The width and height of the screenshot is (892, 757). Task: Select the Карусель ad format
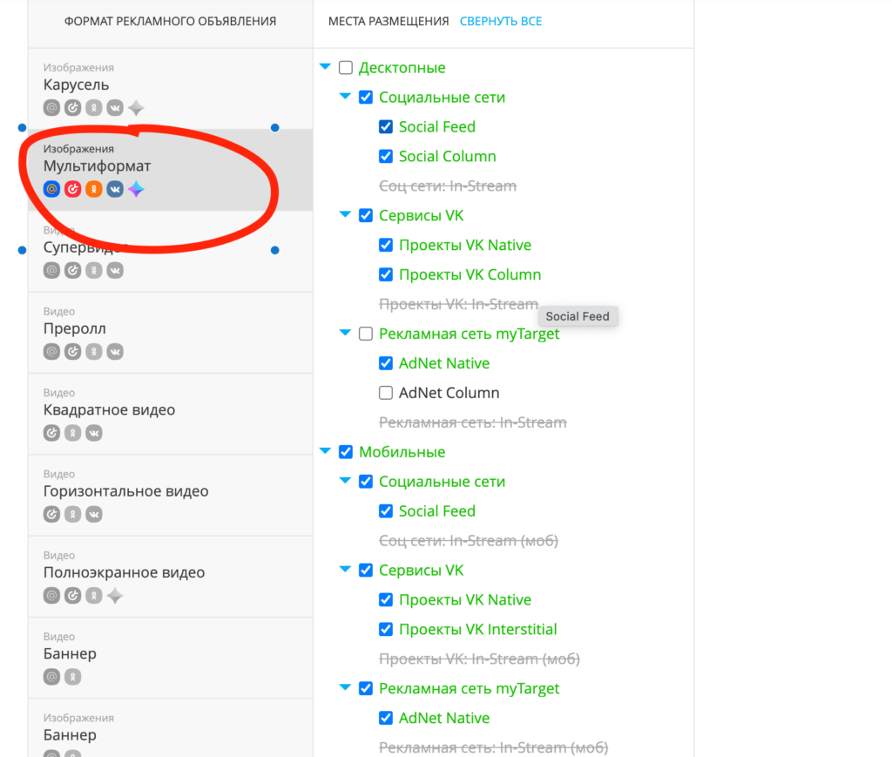pyautogui.click(x=170, y=89)
